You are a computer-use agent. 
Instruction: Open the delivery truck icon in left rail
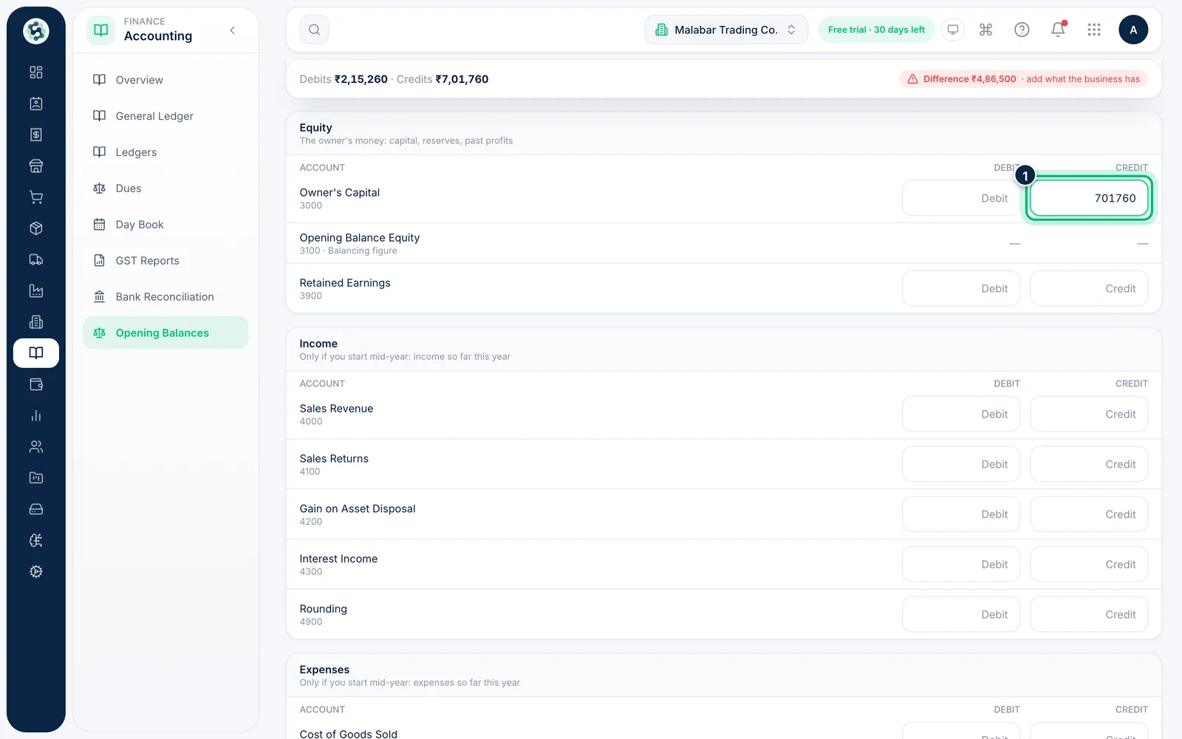tap(35, 259)
